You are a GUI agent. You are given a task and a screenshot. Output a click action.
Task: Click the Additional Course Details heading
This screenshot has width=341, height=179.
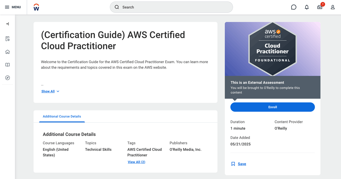point(69,134)
